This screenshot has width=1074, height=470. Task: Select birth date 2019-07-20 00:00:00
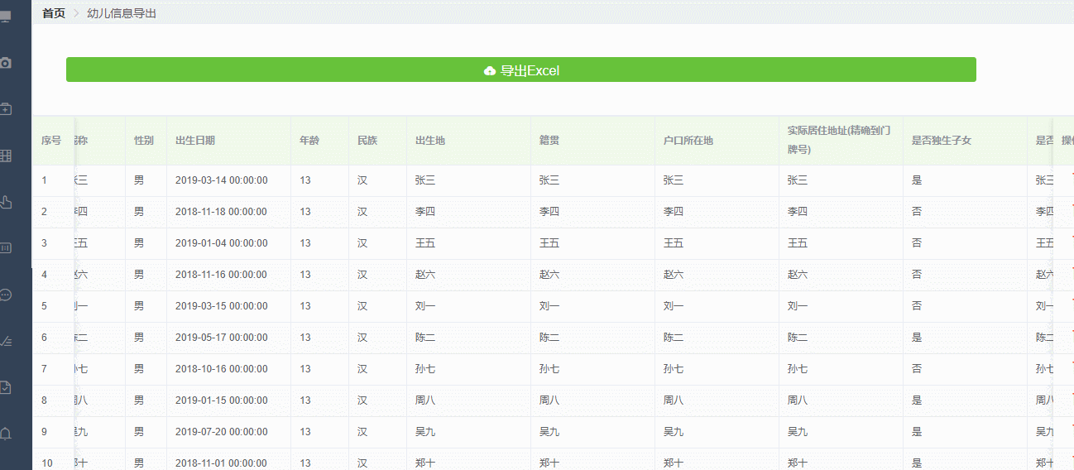click(x=221, y=432)
